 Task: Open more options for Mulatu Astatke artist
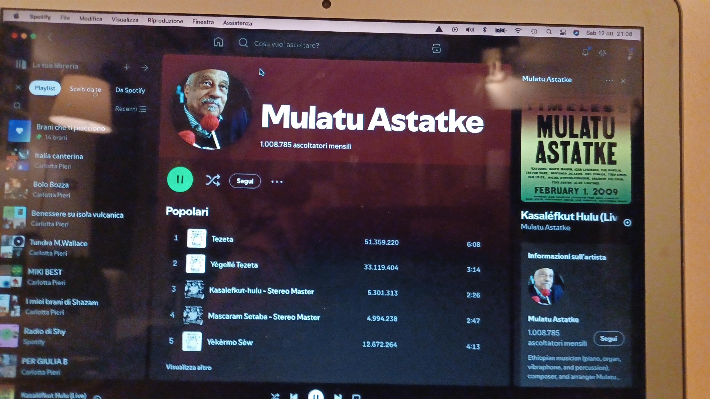click(277, 182)
